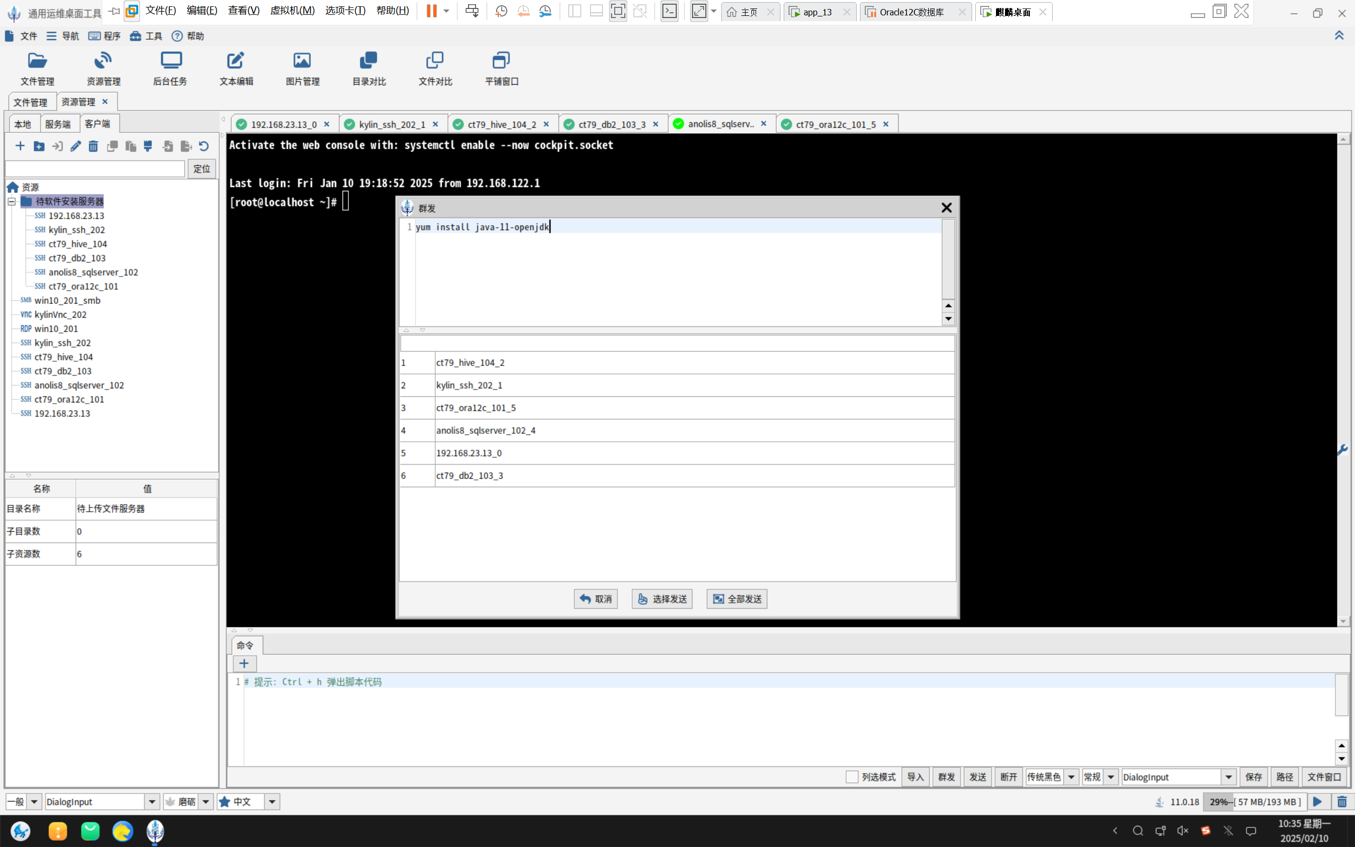The height and width of the screenshot is (847, 1355).
Task: Click the refresh icon in resource toolbar
Action: 204,146
